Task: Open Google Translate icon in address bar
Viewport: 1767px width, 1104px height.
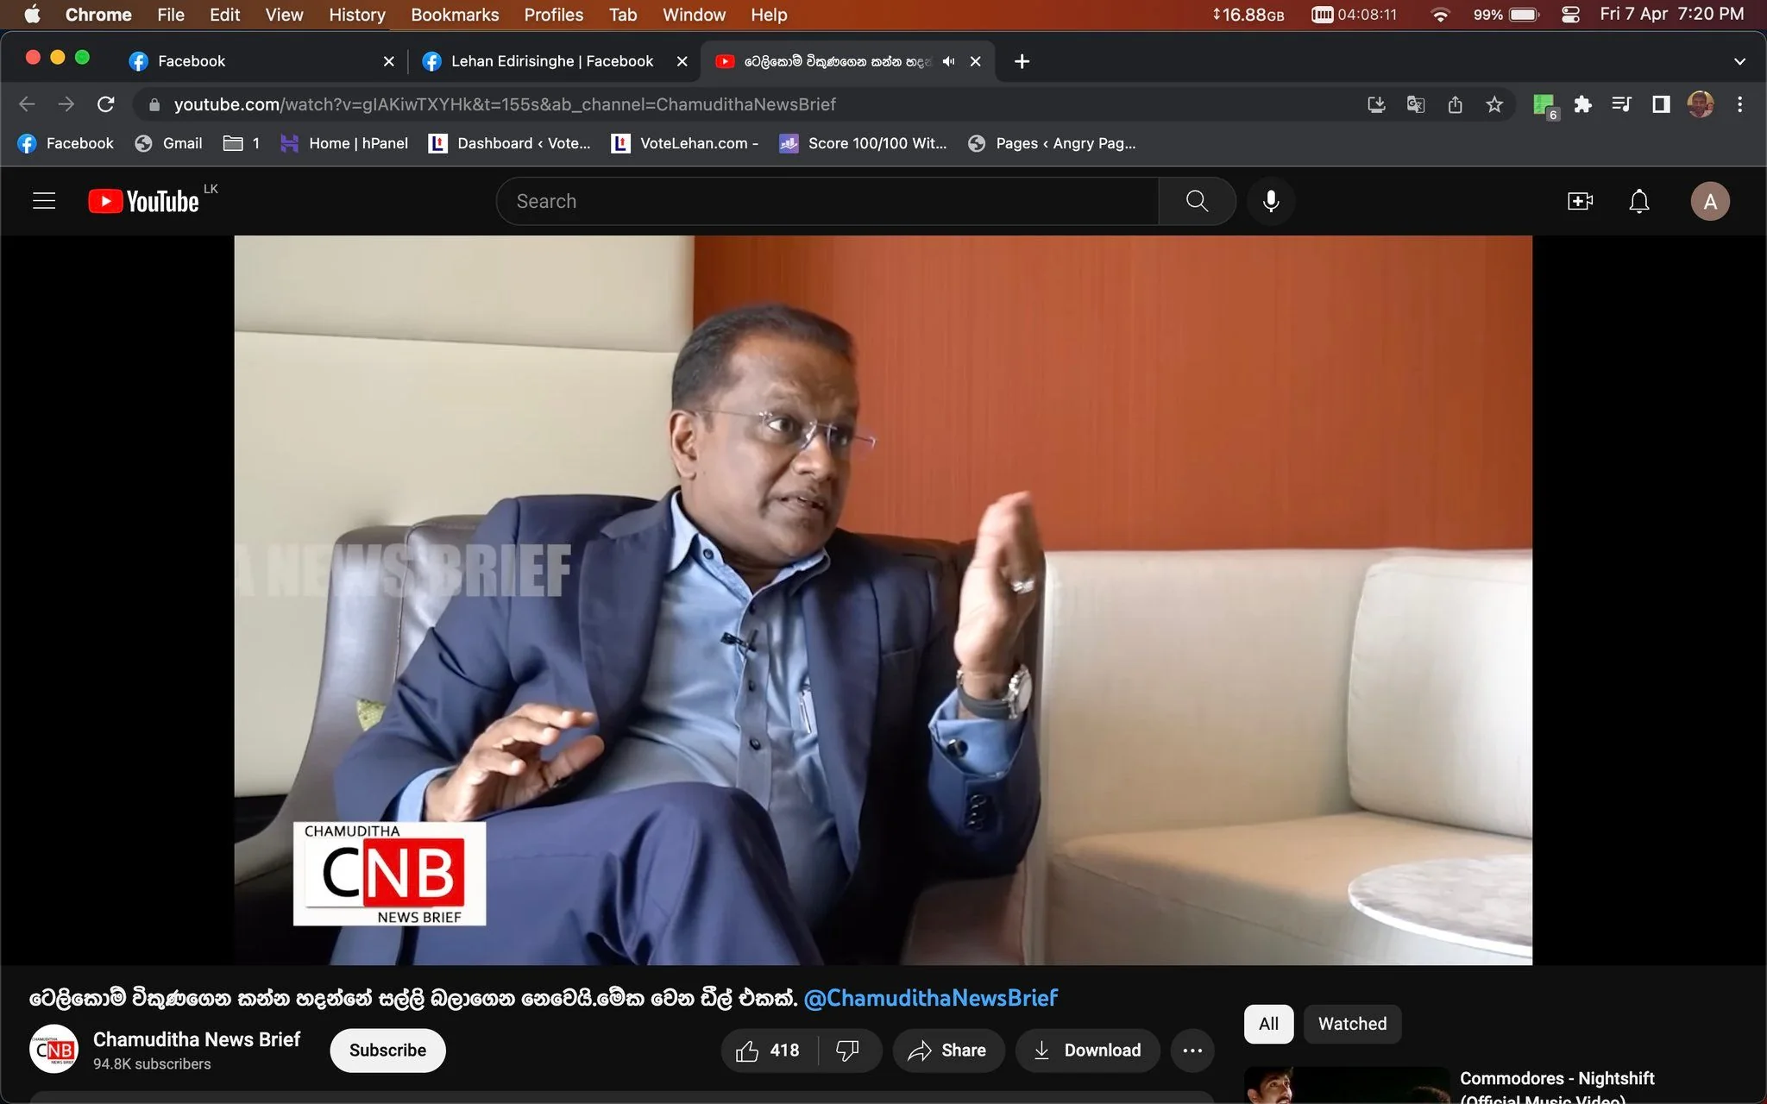Action: tap(1416, 104)
